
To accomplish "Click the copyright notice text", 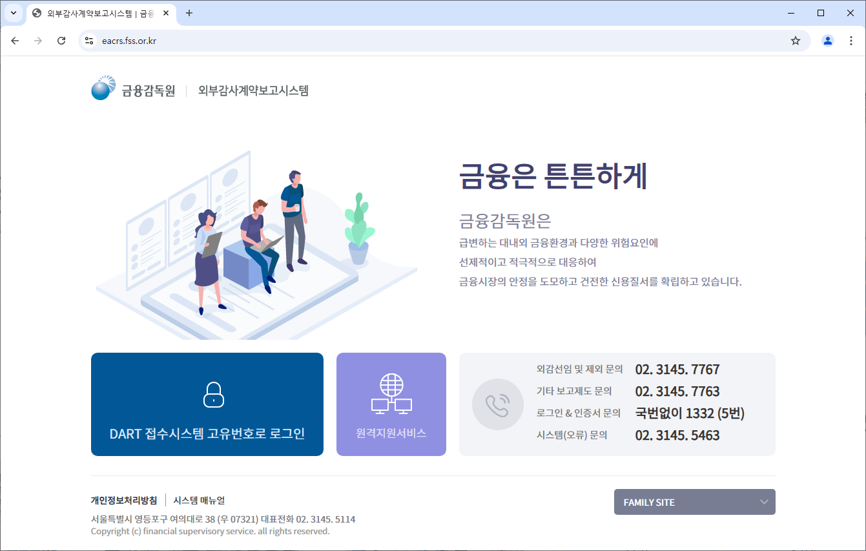I will 211,531.
